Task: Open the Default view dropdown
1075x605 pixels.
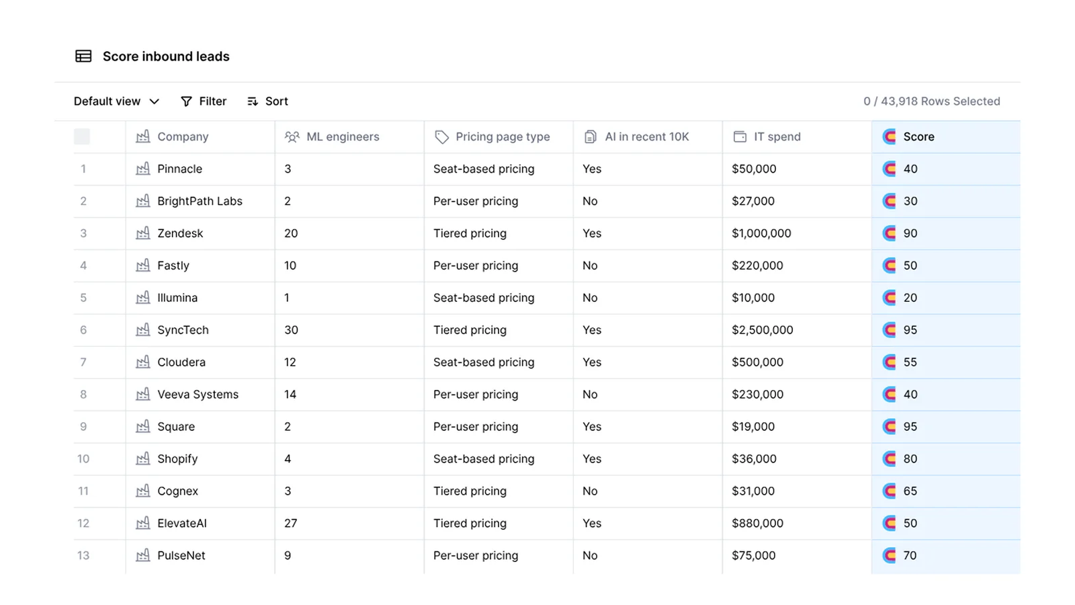Action: 117,102
